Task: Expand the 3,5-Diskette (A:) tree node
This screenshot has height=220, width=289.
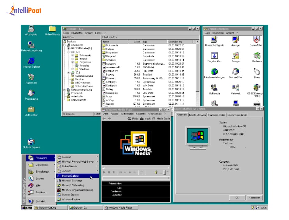Action: (68, 48)
